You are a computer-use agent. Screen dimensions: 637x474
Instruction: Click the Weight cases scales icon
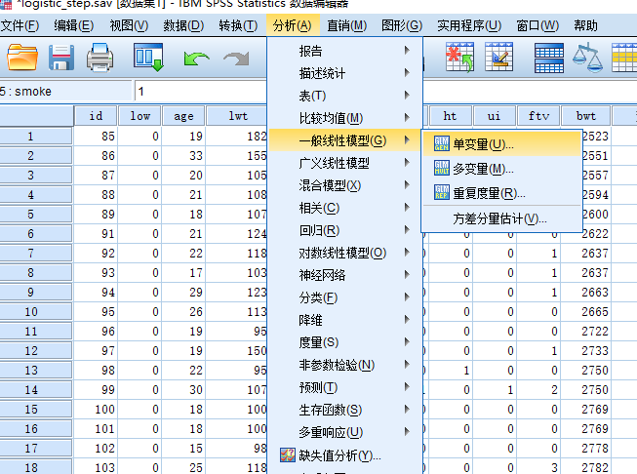coord(587,58)
